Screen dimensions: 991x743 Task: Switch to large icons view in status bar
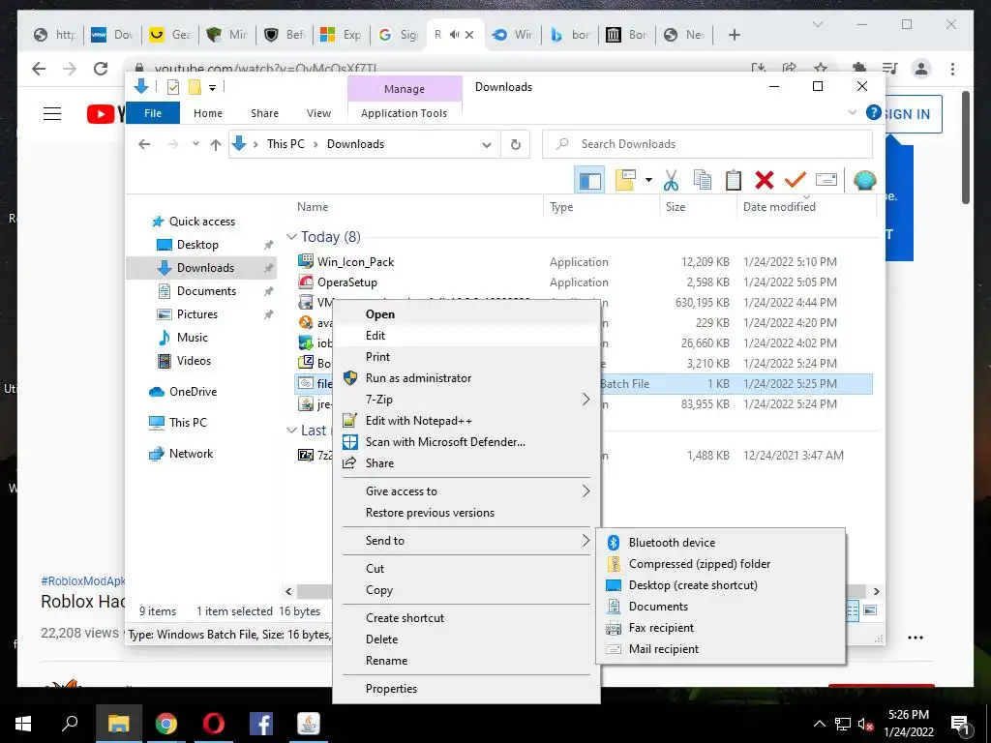click(x=870, y=610)
